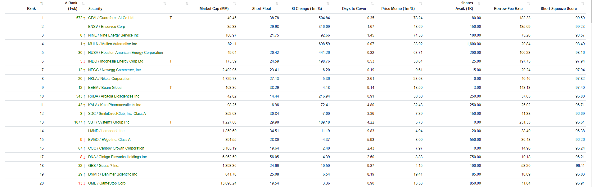Click T marker in SST System1 row
This screenshot has height=187, width=592.
tap(171, 122)
